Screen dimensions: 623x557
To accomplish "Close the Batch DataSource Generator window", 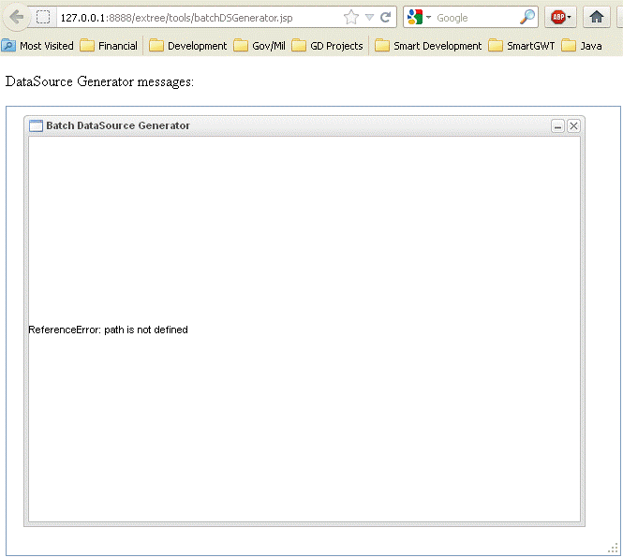I will (573, 126).
